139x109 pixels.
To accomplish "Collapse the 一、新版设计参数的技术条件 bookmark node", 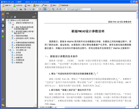I will click(9, 23).
